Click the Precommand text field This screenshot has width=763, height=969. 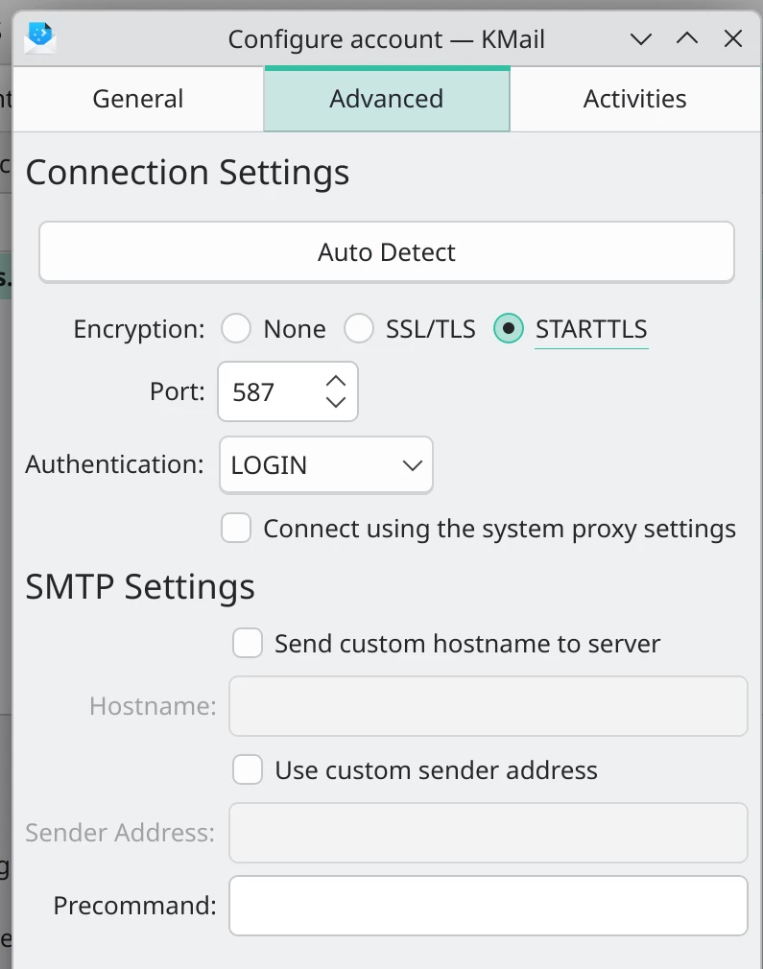point(488,906)
